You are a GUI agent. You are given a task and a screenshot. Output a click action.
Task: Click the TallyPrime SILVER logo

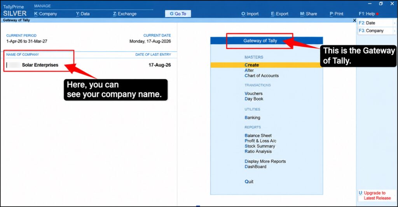(14, 10)
